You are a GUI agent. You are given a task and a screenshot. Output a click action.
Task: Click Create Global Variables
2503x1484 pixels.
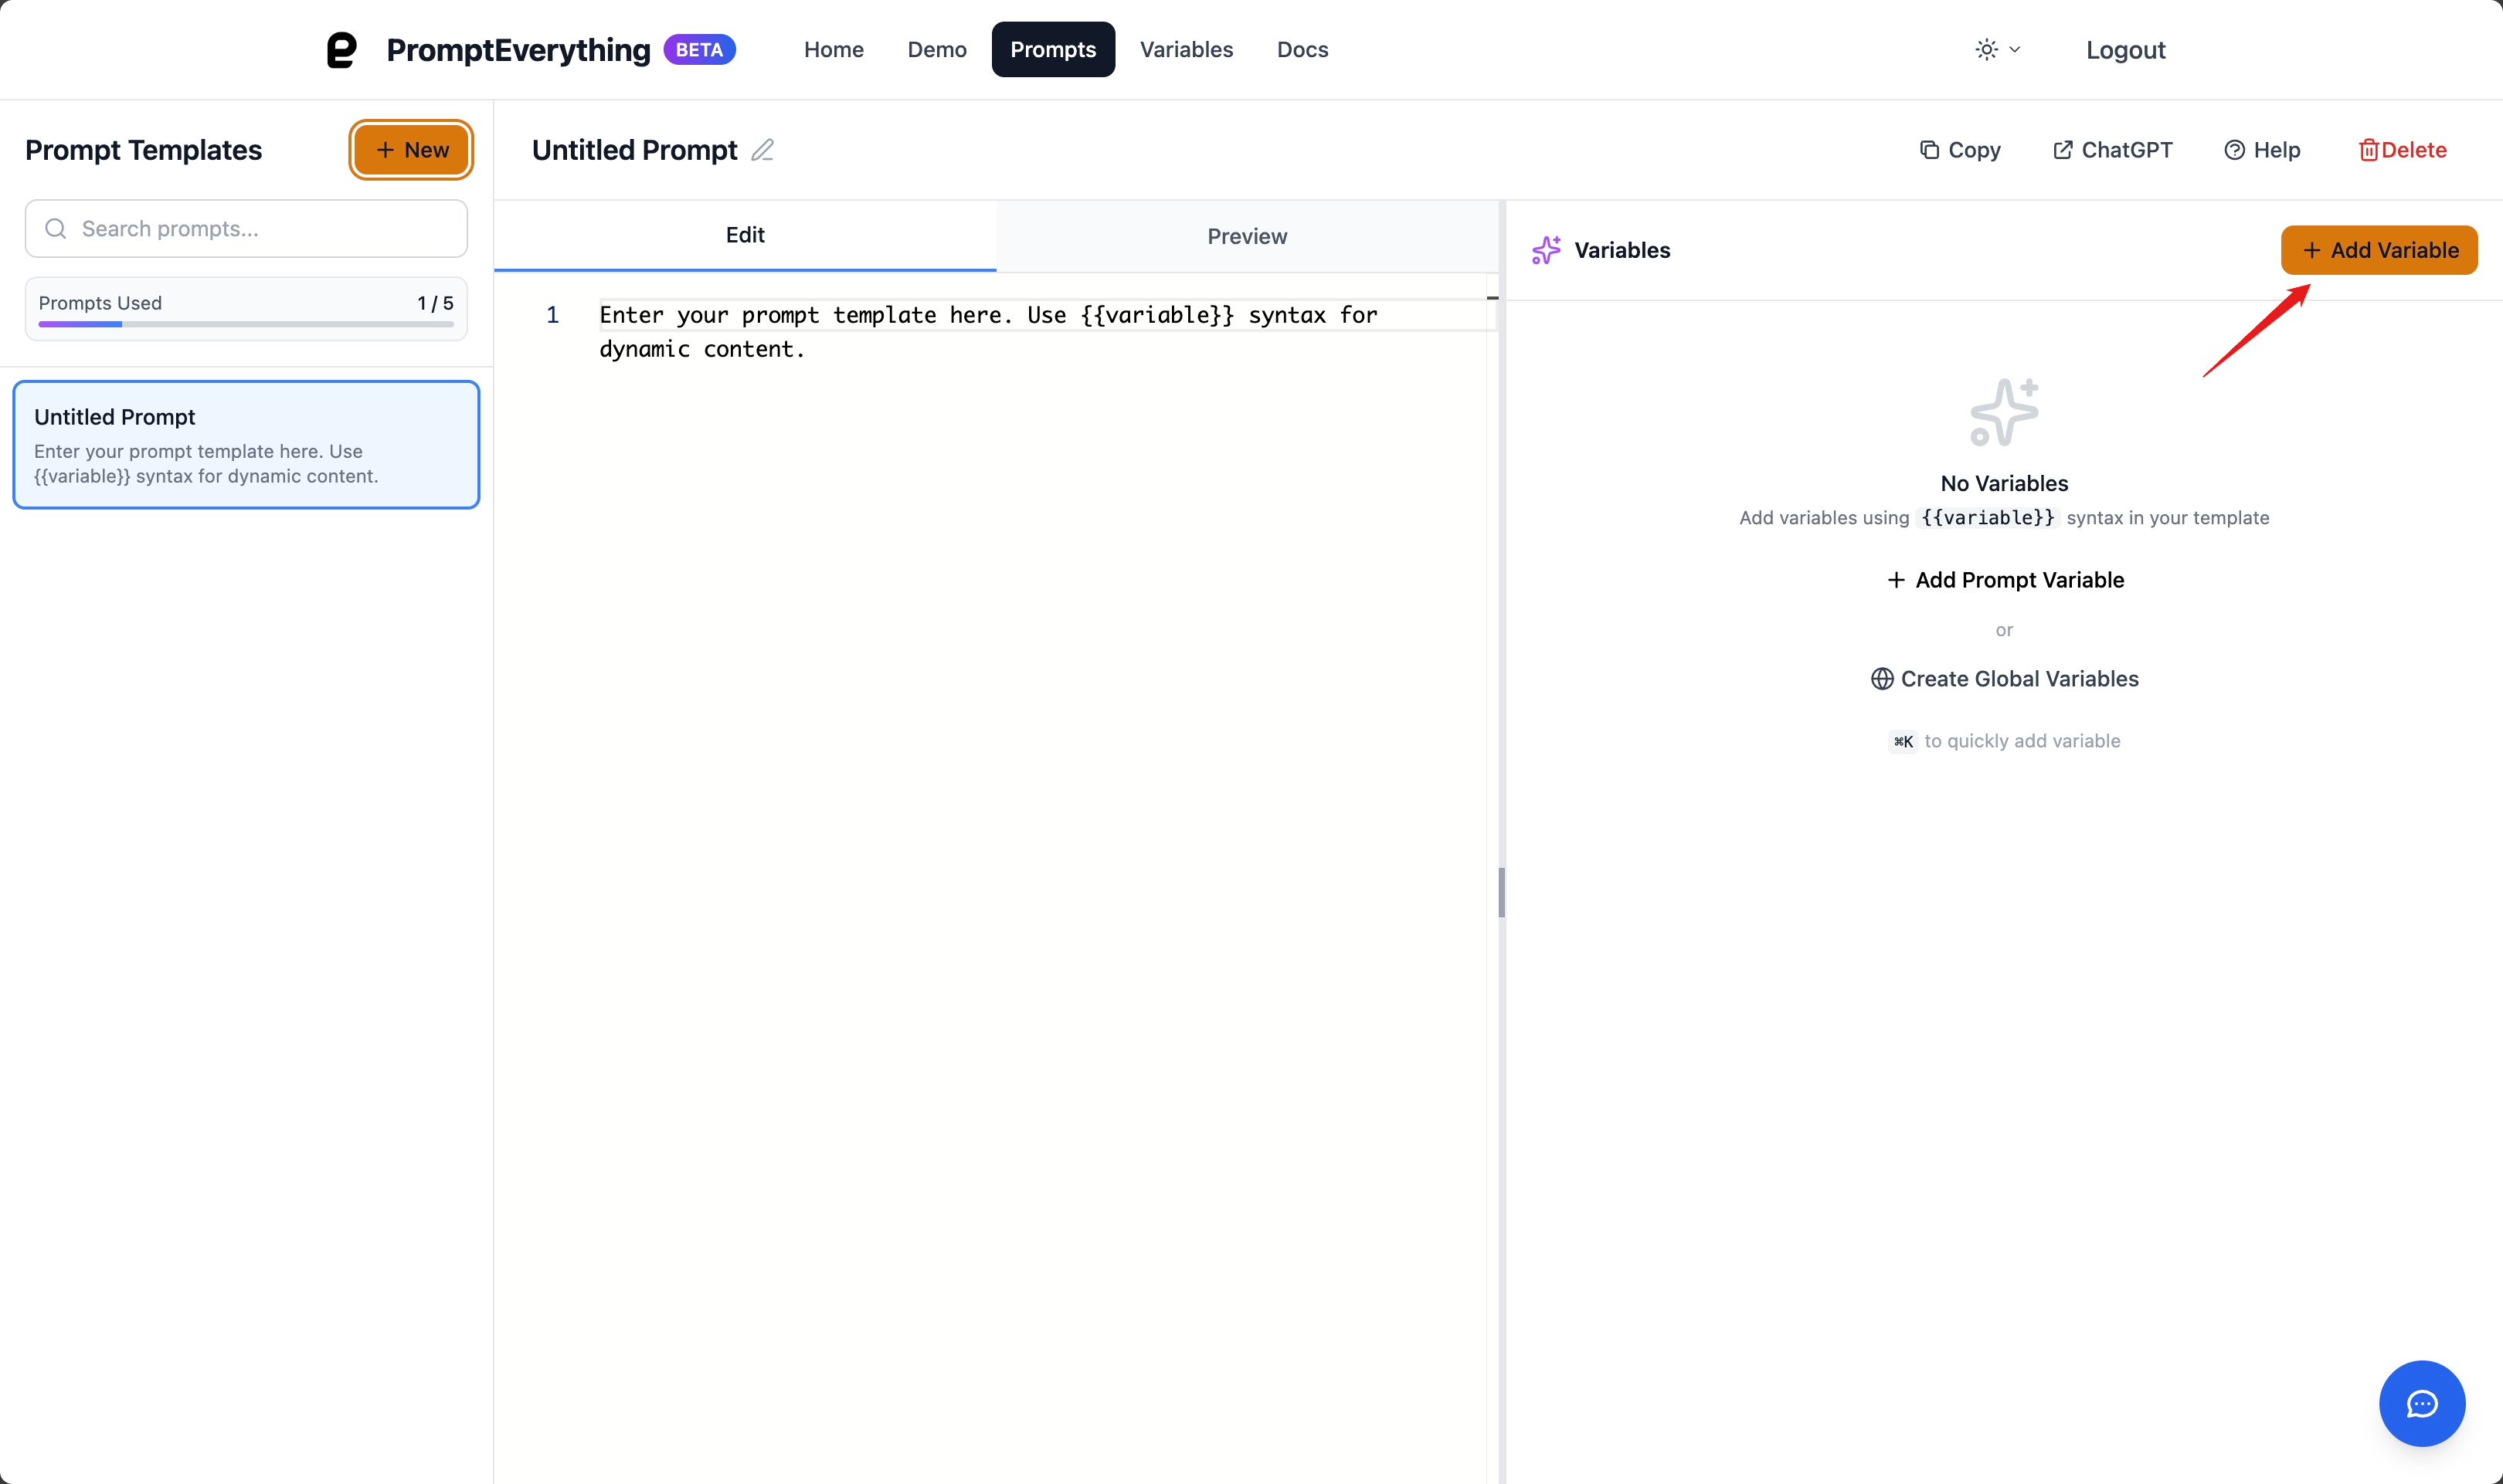click(2005, 678)
